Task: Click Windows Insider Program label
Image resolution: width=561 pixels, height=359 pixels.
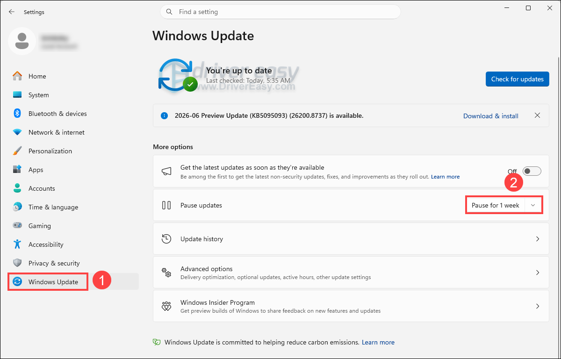Action: (217, 302)
